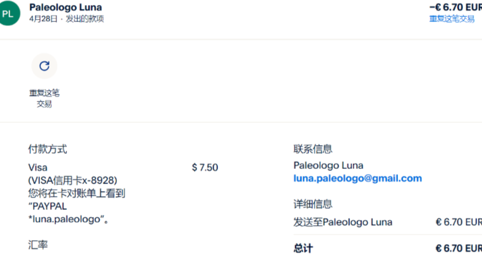Click the 联系信息 section heading
This screenshot has width=482, height=256.
click(x=313, y=149)
